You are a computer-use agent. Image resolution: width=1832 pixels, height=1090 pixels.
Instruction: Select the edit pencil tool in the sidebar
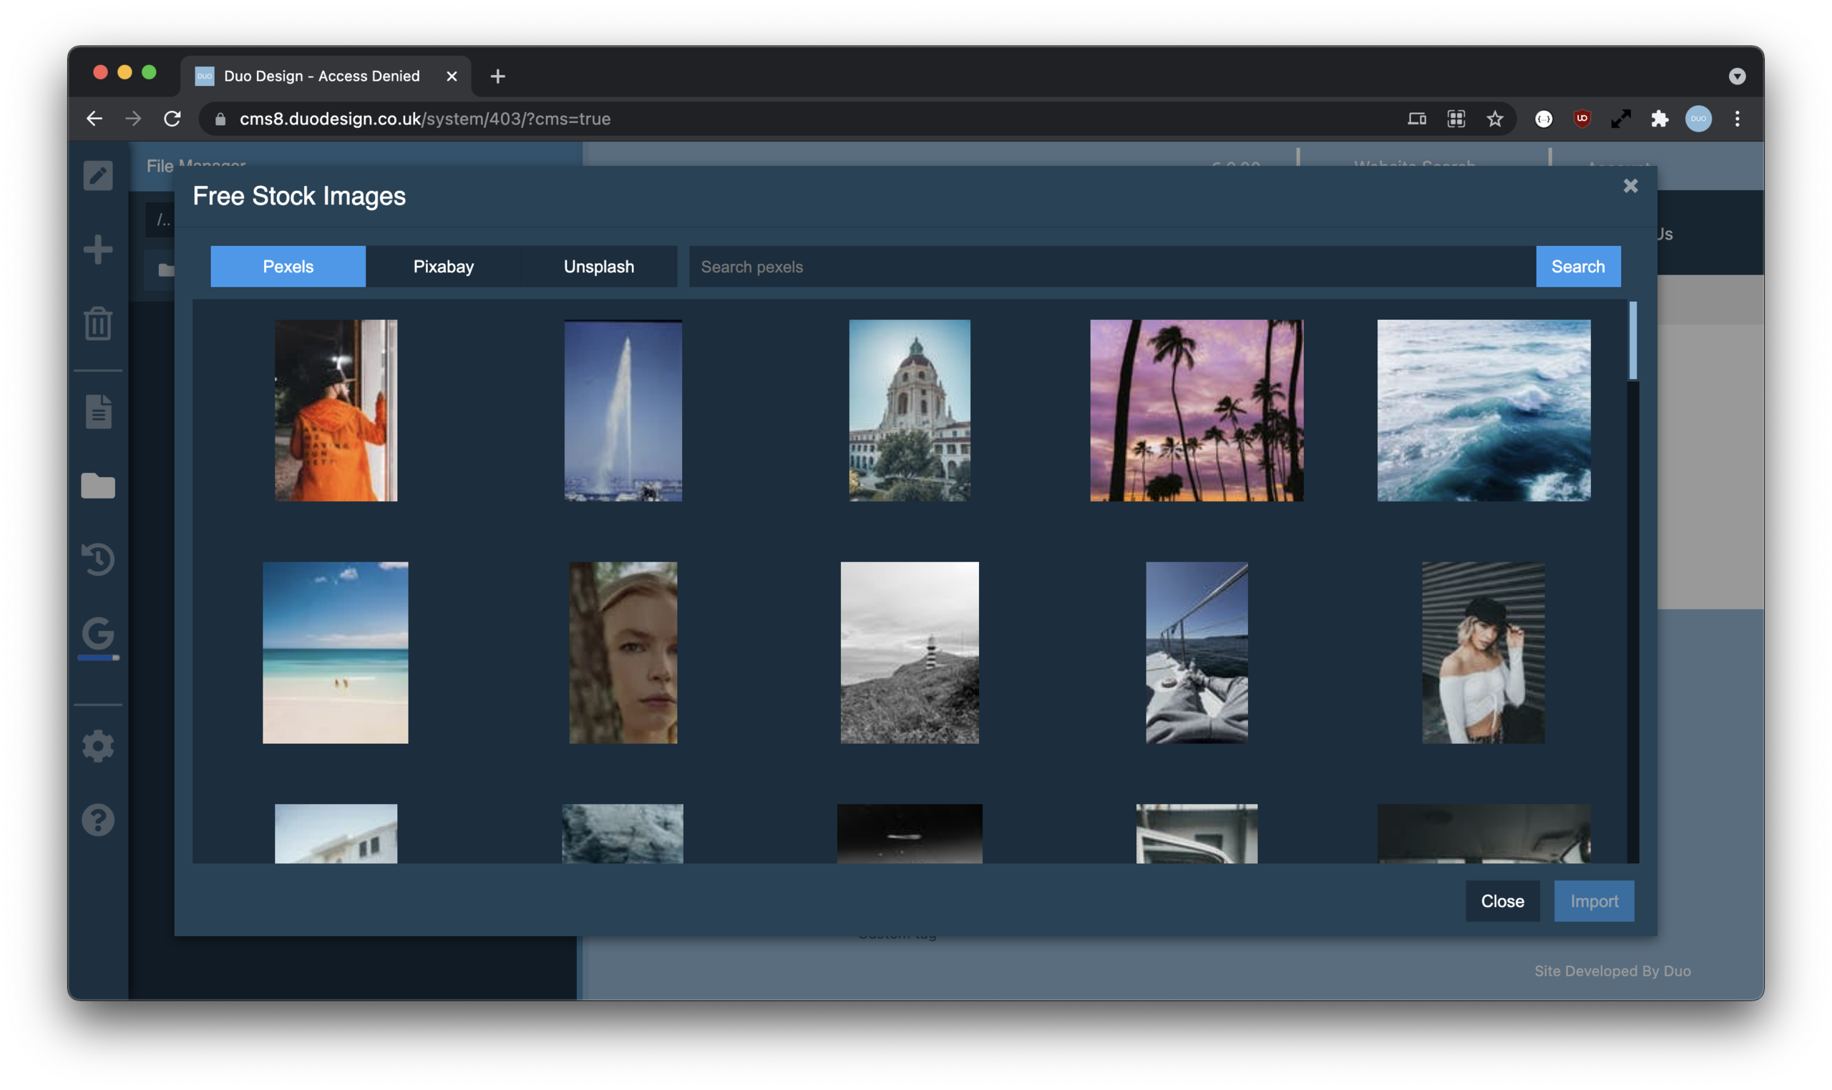point(98,174)
